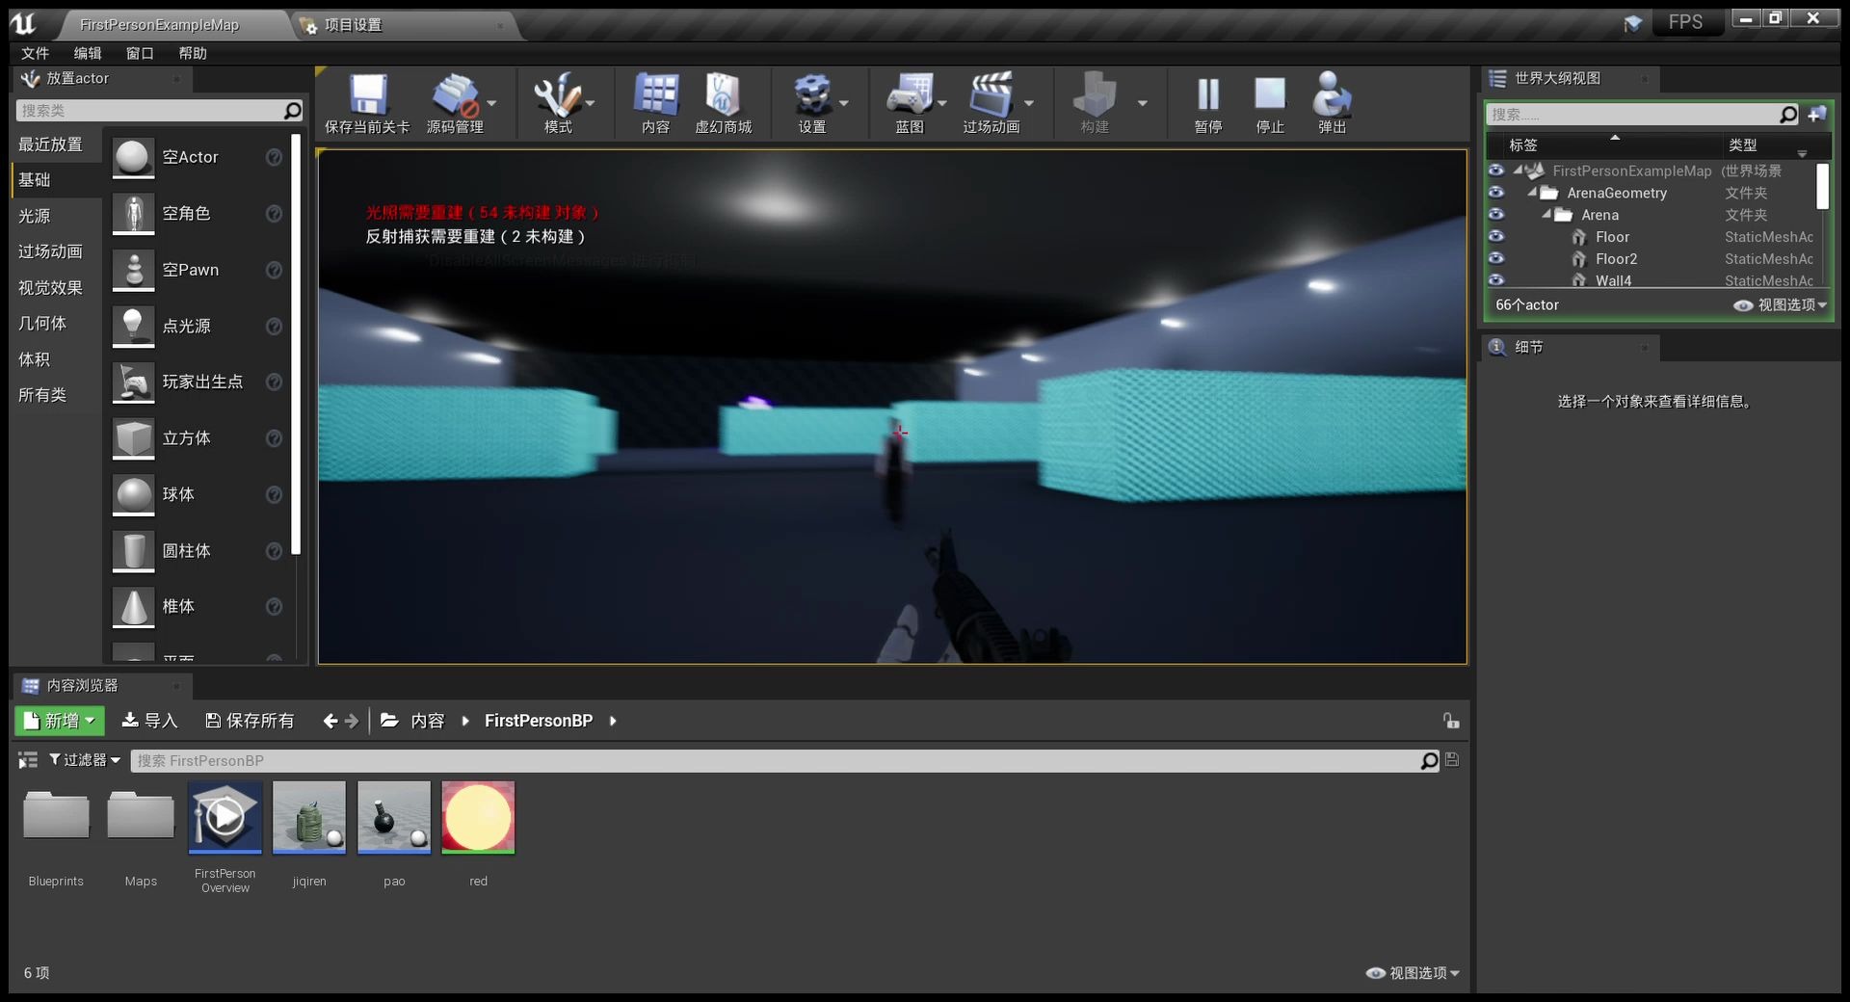Open the red material asset

click(x=478, y=818)
